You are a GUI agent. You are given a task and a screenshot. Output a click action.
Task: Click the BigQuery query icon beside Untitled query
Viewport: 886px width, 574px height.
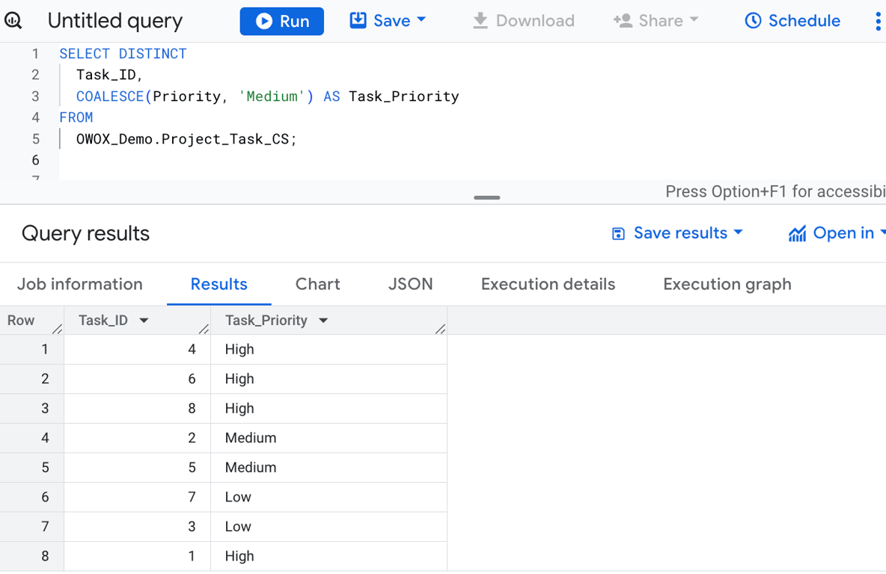coord(13,21)
